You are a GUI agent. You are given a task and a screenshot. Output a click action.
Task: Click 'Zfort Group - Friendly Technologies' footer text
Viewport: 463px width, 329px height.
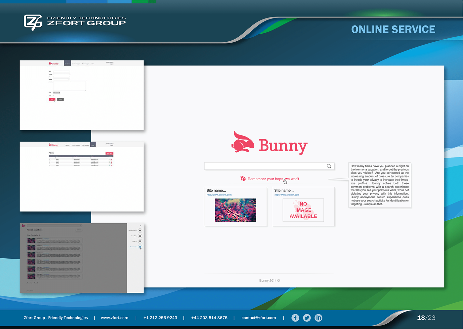pos(56,318)
